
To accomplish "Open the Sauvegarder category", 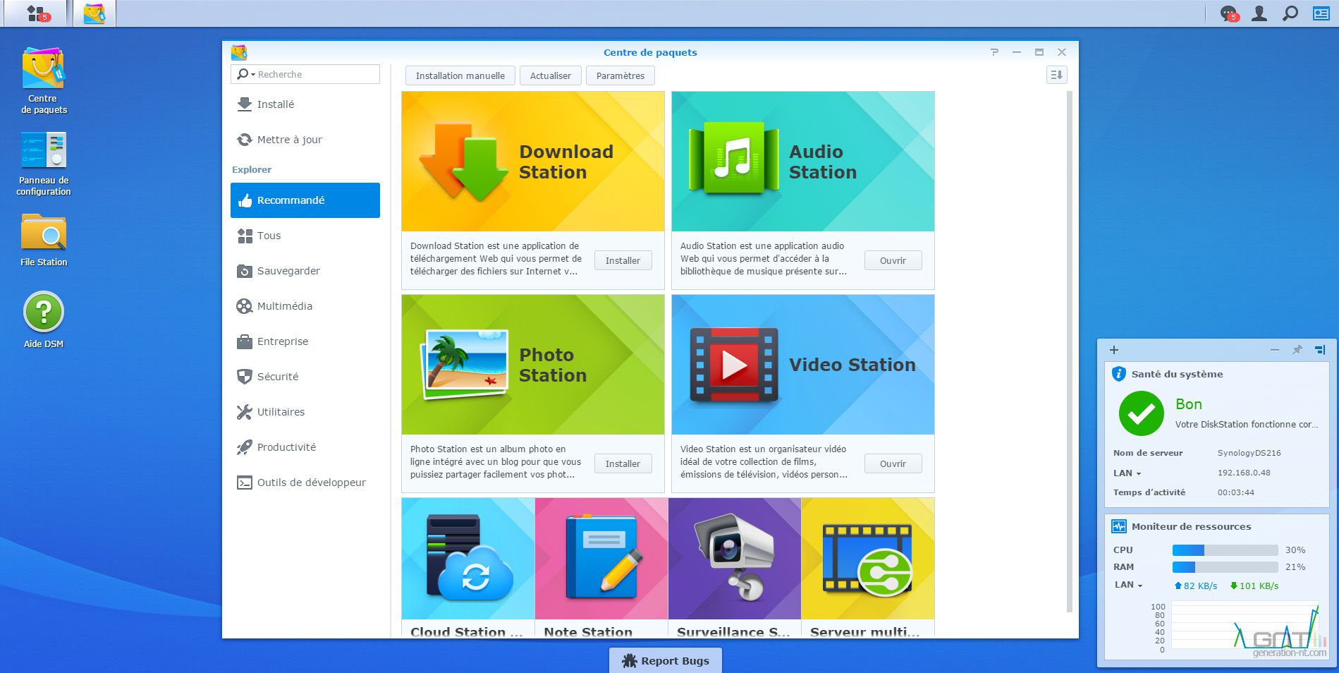I will pyautogui.click(x=305, y=271).
